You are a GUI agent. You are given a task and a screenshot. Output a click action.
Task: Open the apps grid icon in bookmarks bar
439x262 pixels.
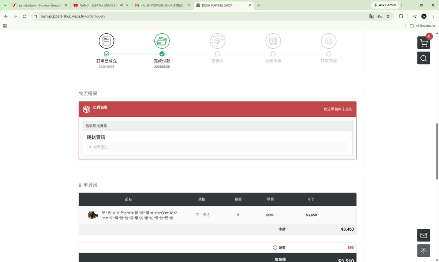5,26
